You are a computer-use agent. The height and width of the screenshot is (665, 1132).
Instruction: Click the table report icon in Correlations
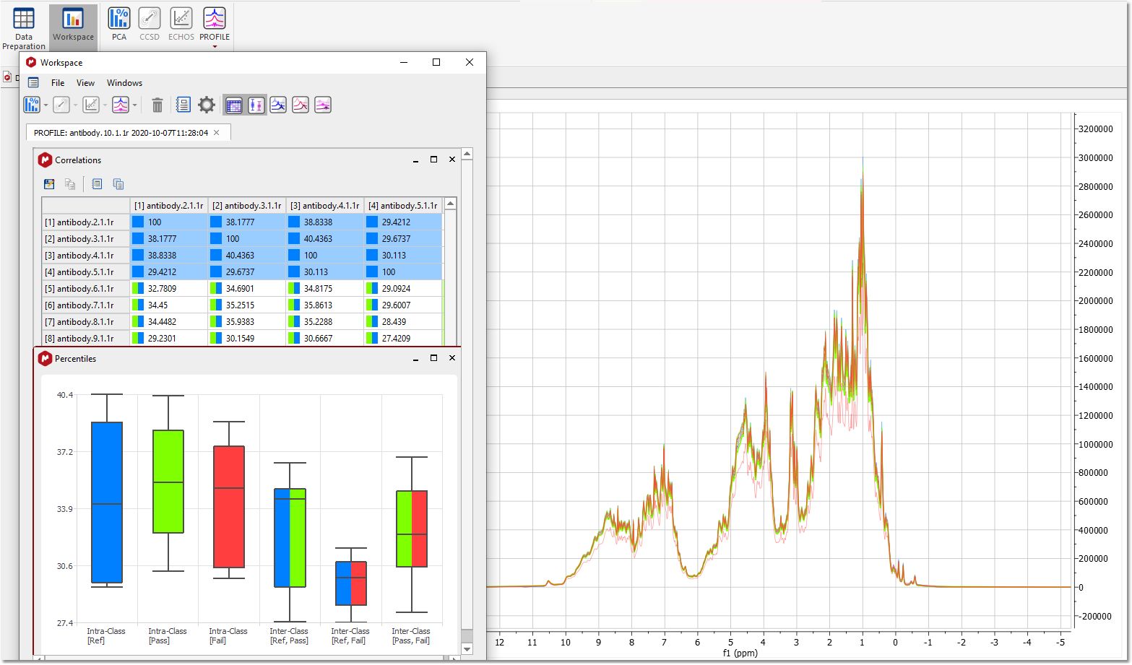point(97,184)
